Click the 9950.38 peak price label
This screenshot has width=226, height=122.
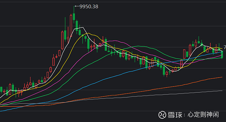click(x=89, y=7)
